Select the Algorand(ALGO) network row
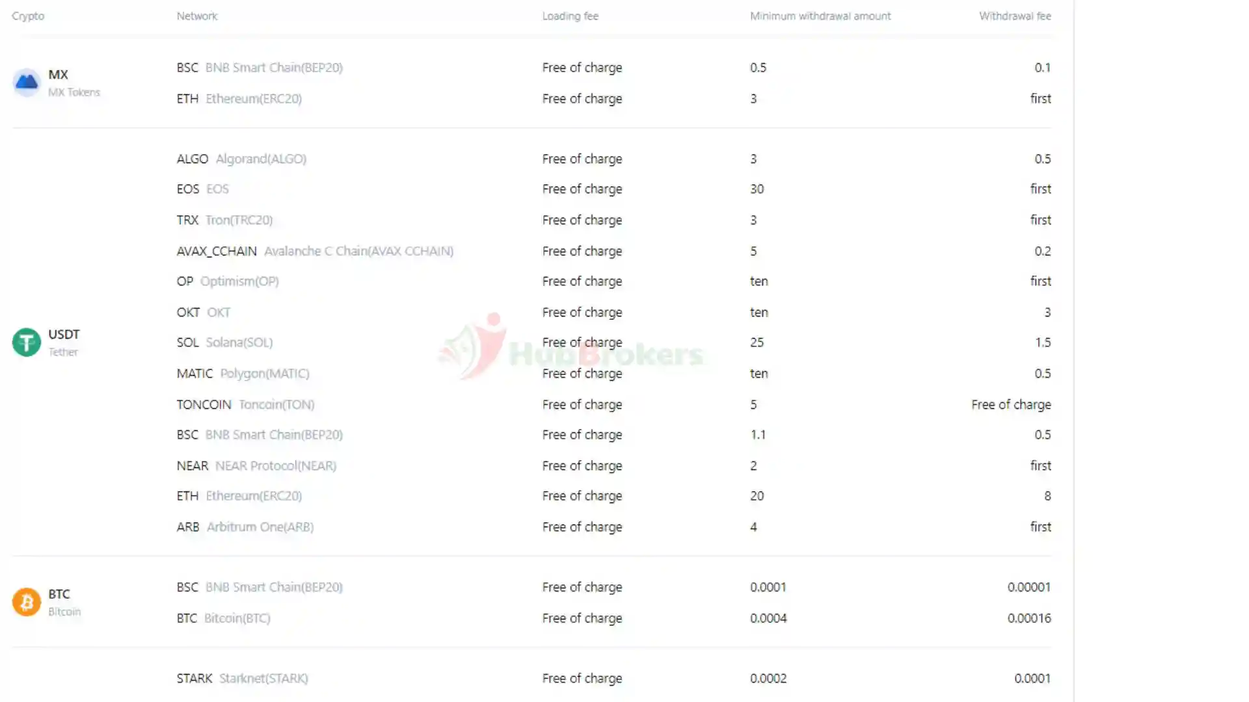This screenshot has height=702, width=1249. point(241,159)
